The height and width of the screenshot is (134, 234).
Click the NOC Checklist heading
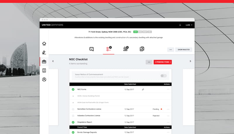click(x=78, y=59)
